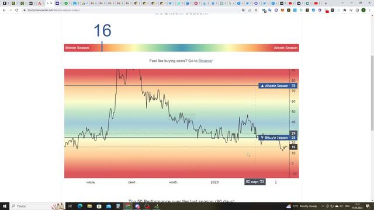Screen dimensions: 374x210
Task: Open the Extensions puzzle-piece menu
Action: click(345, 10)
